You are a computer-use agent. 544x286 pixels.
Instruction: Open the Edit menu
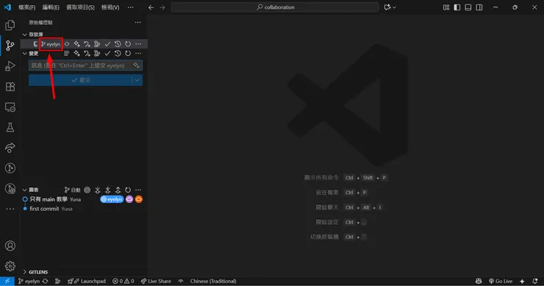[x=51, y=7]
